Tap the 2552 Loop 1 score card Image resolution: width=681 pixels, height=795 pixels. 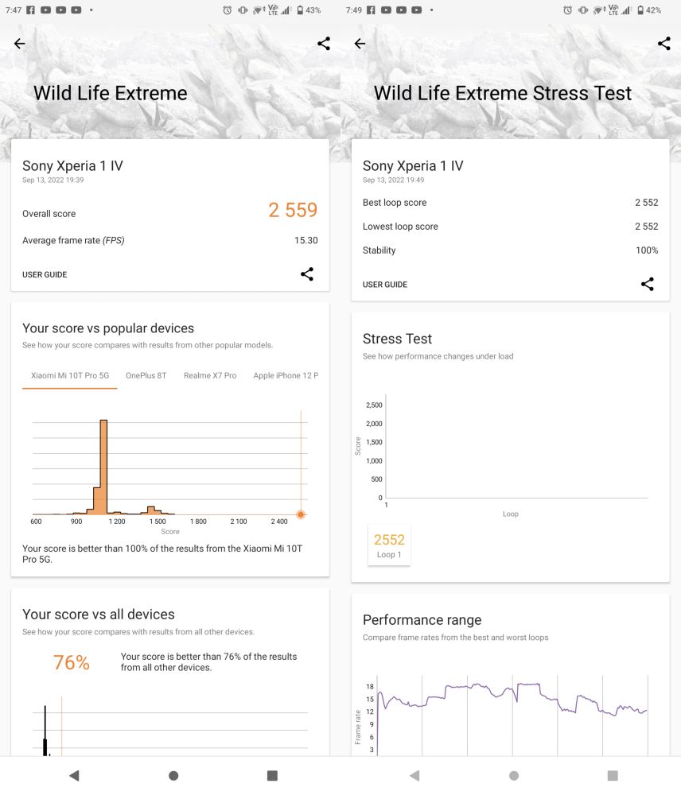(389, 545)
